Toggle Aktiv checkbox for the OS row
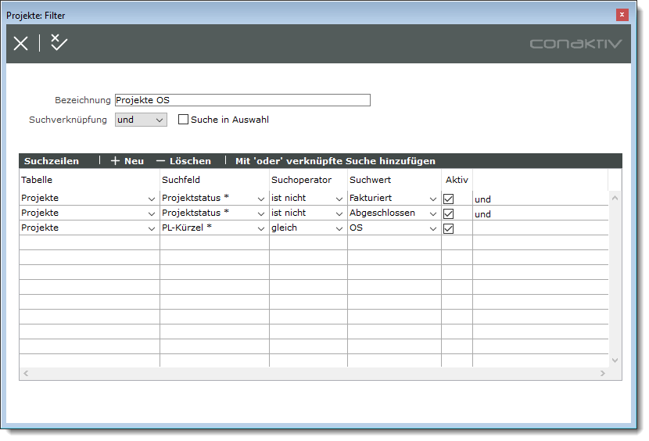Screen dimensions: 649x441 pyautogui.click(x=449, y=228)
